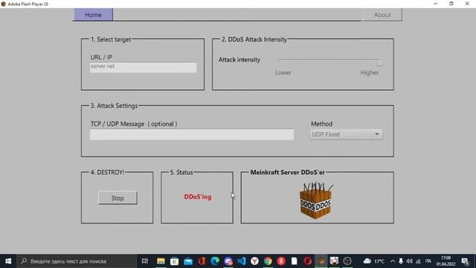Open the clock showing 17:08
476x268 pixels.
[446, 261]
